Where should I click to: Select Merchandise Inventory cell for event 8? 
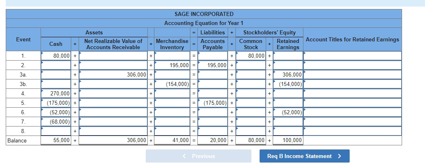pyautogui.click(x=172, y=131)
